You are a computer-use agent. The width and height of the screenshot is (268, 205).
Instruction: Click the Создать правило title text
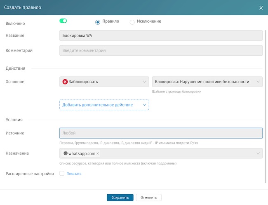point(23,7)
